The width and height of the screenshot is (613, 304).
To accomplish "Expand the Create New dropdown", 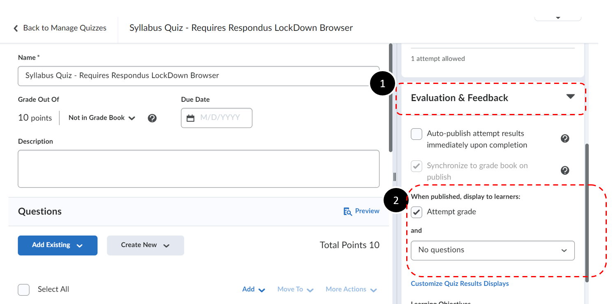I will 145,245.
